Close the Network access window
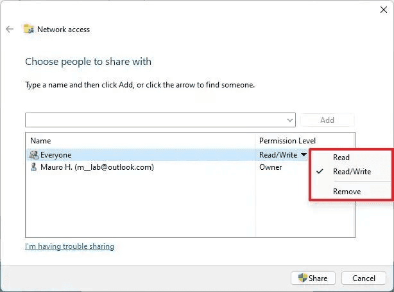This screenshot has width=394, height=292. pyautogui.click(x=383, y=9)
